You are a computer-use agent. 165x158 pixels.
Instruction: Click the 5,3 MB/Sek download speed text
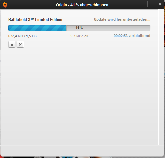coord(79,36)
